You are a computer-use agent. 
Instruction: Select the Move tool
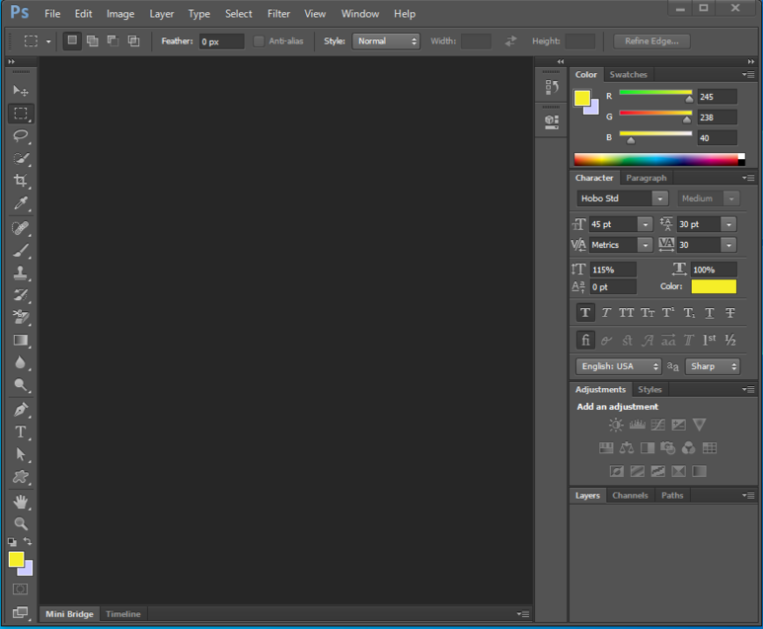pyautogui.click(x=21, y=91)
